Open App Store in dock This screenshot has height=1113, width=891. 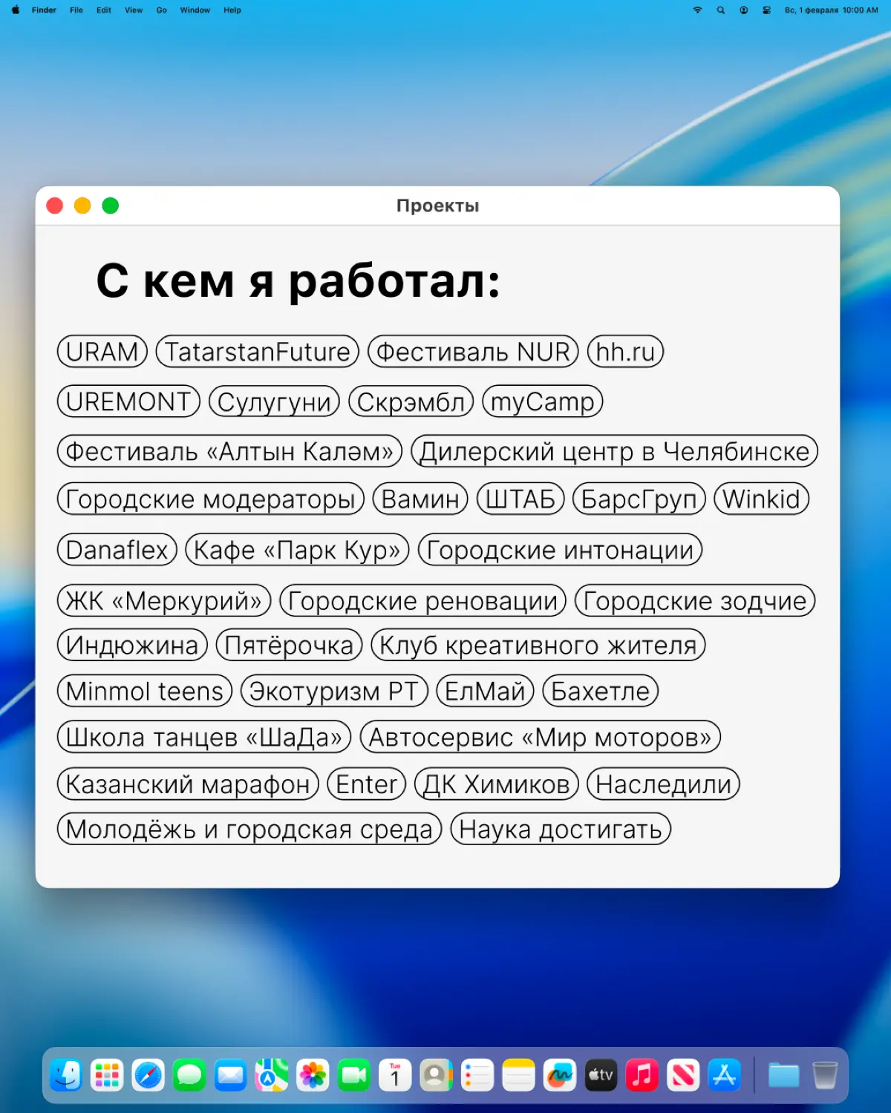[725, 1075]
